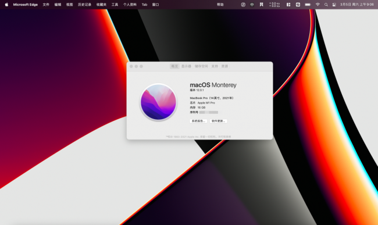Open the 文件 menu
The width and height of the screenshot is (378, 225).
click(46, 5)
